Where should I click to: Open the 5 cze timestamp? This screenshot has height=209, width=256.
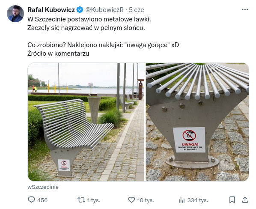[x=137, y=10]
